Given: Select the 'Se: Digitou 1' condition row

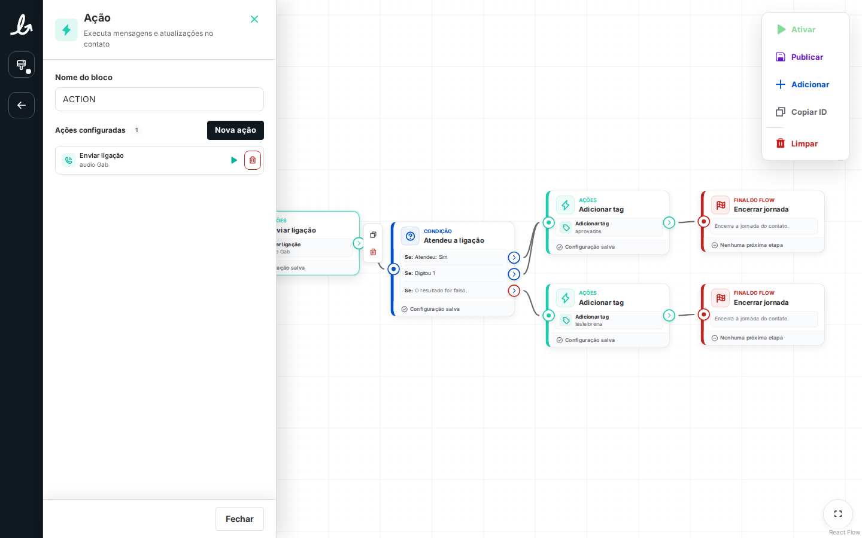Looking at the screenshot, I should point(453,274).
